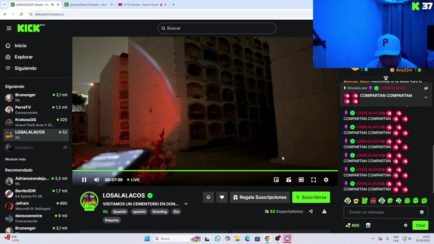Focus the Buscar search field on Kick

[x=217, y=28]
